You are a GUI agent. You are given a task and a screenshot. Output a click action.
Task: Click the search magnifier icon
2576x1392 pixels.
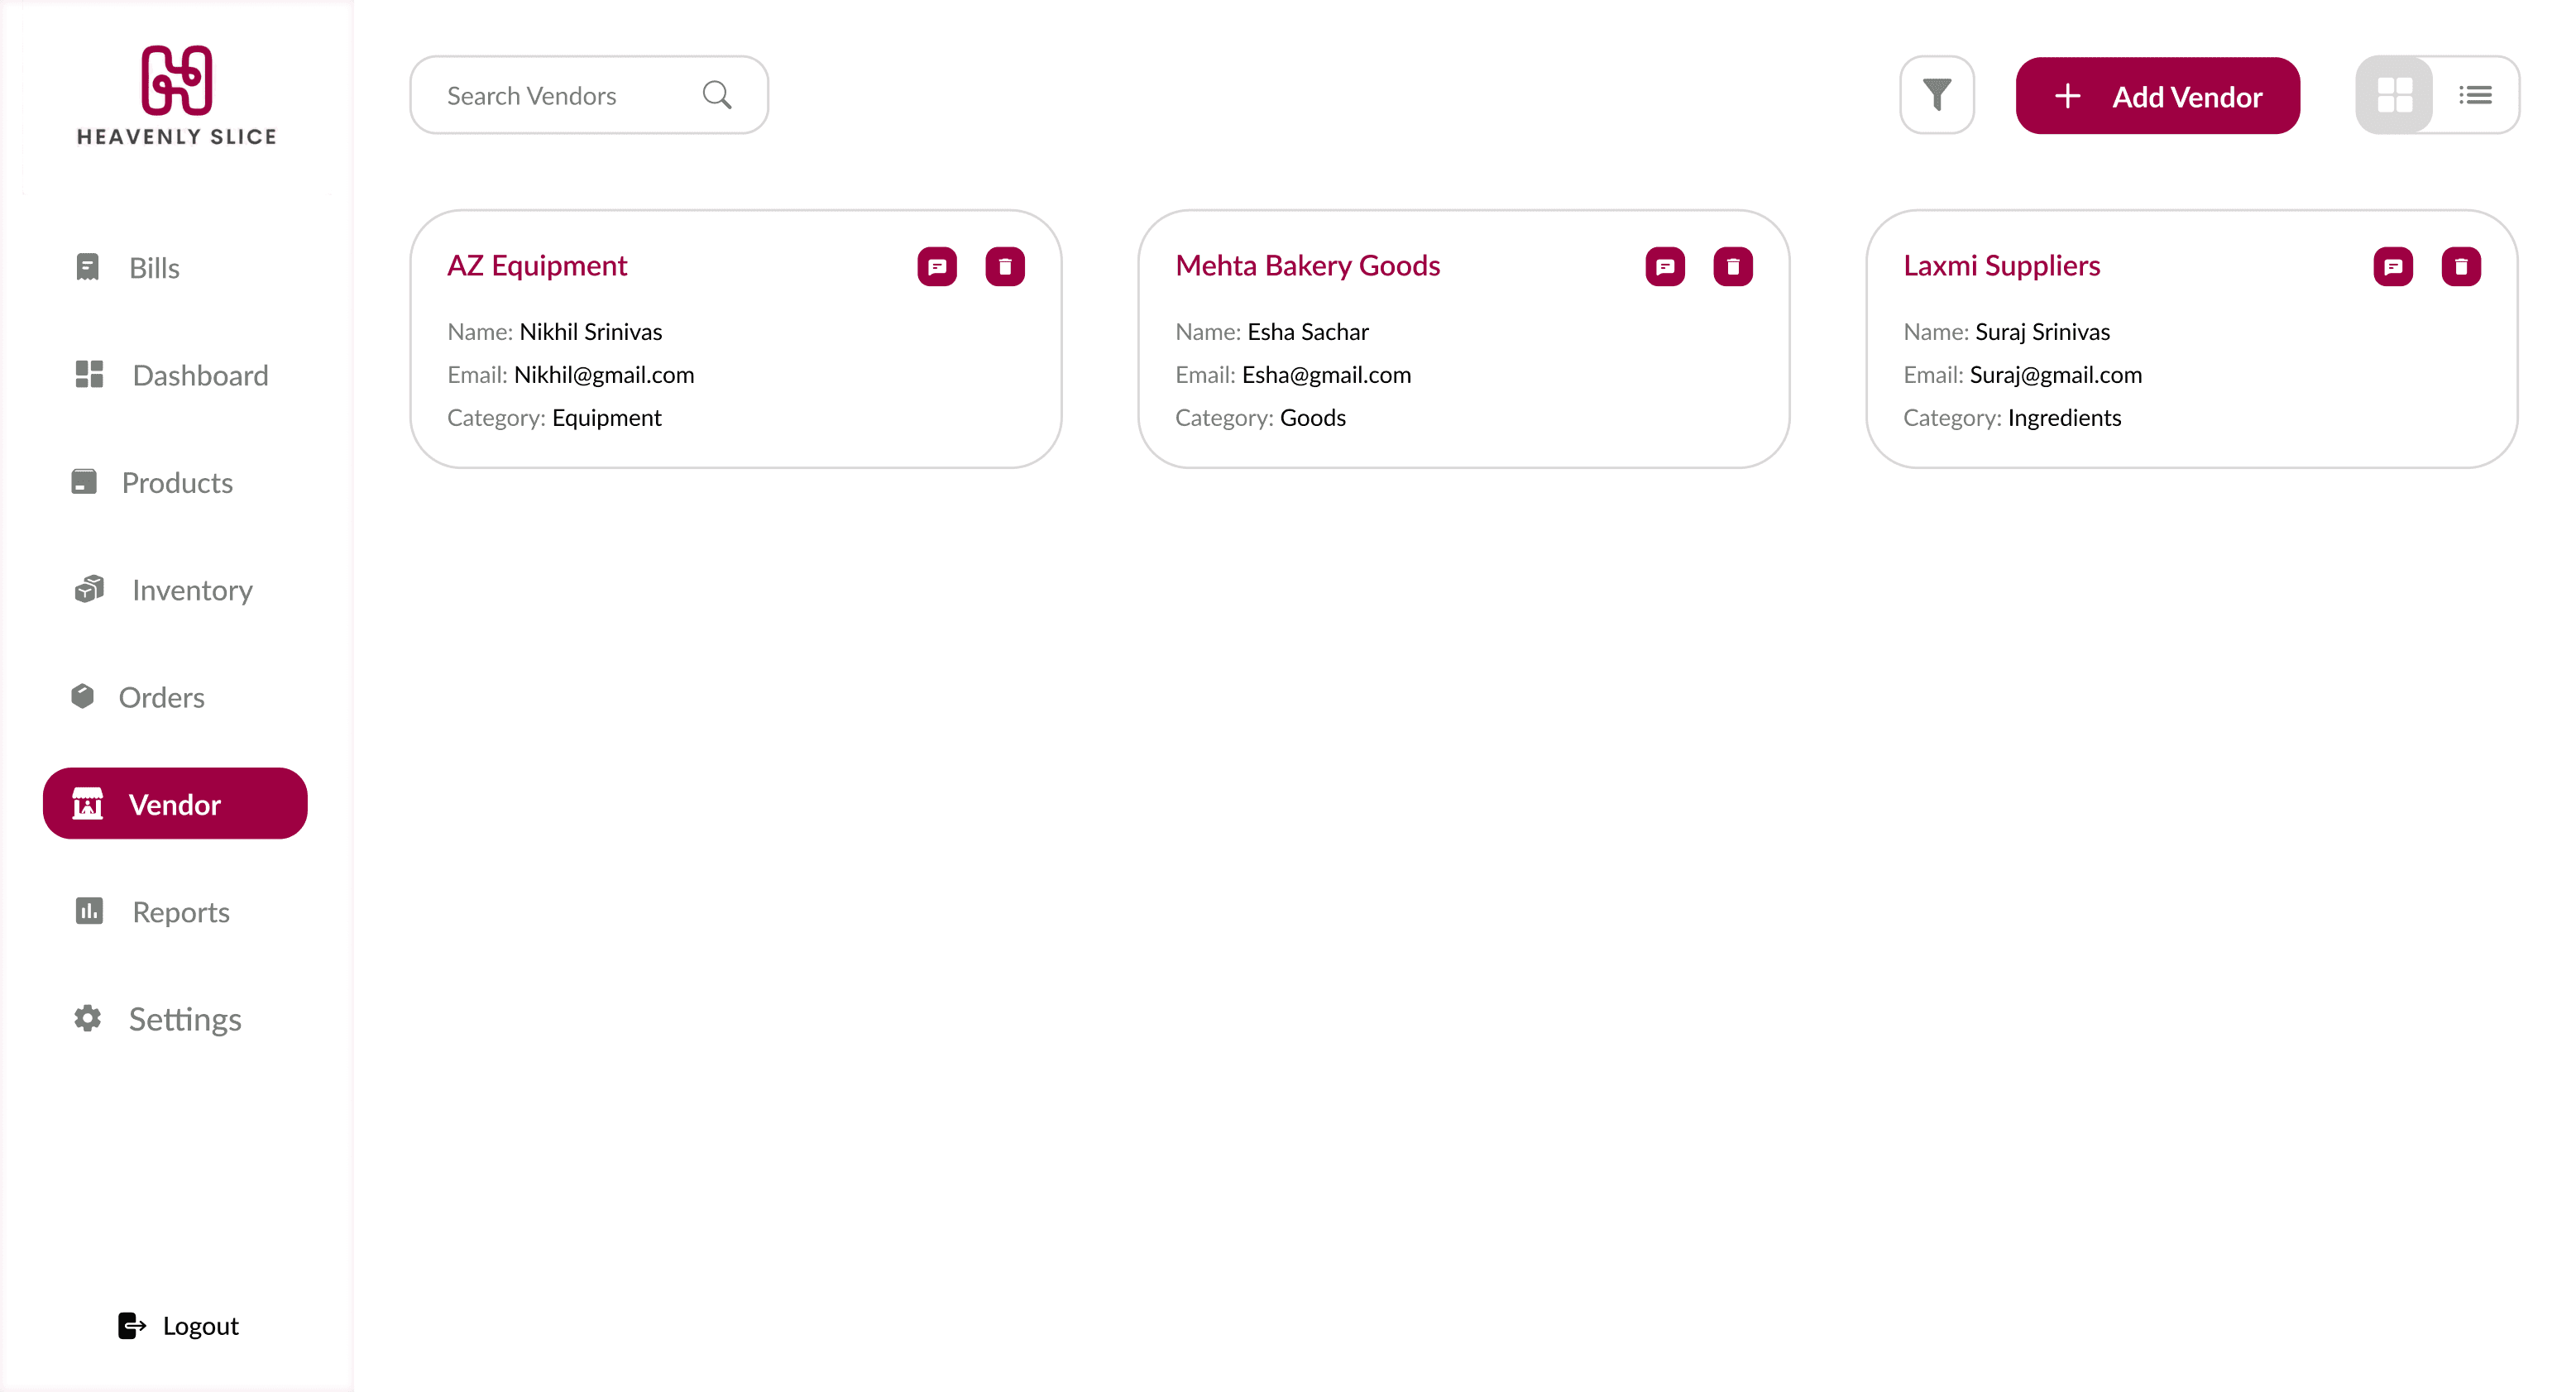point(716,95)
